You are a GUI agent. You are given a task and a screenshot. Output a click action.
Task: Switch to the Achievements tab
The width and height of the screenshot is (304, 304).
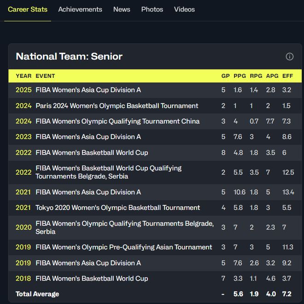click(x=80, y=9)
